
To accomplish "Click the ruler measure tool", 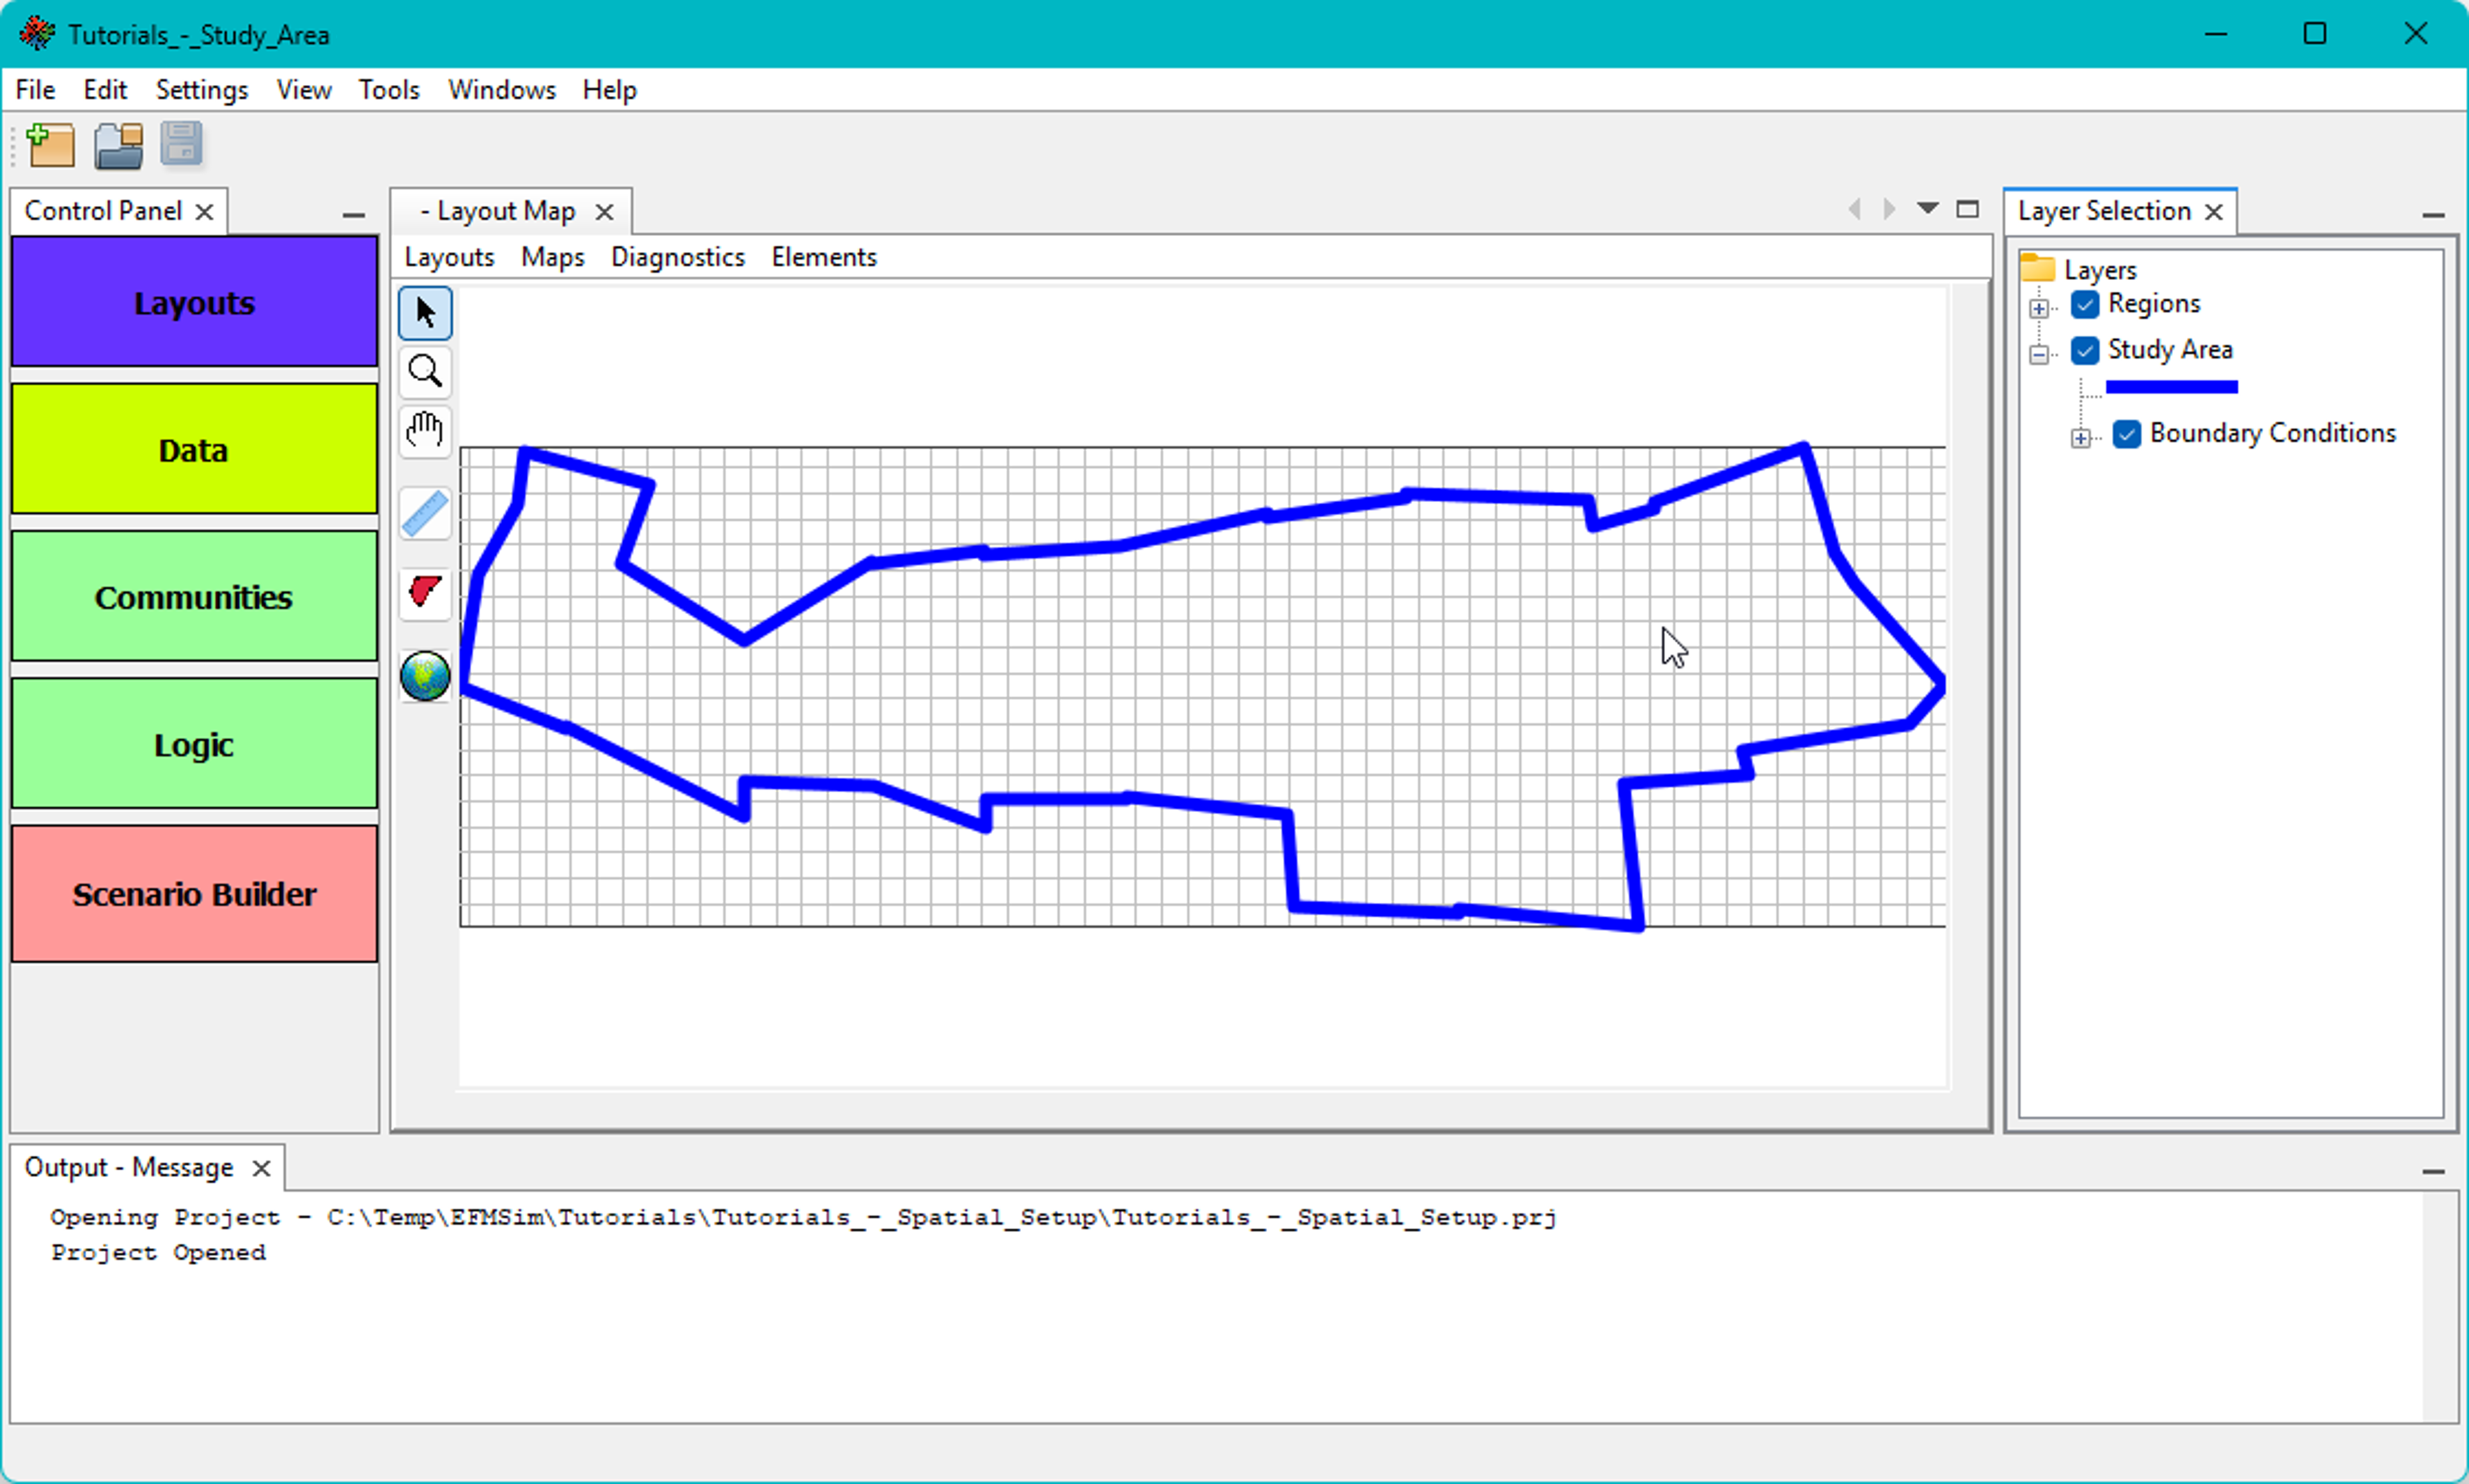I will pyautogui.click(x=425, y=514).
